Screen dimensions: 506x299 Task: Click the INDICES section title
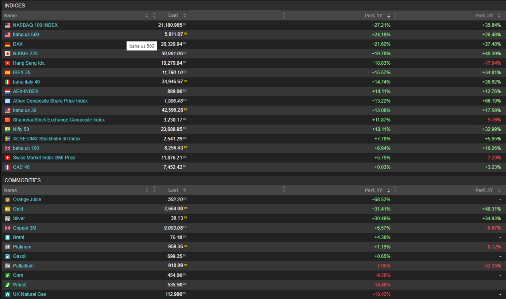pos(15,5)
